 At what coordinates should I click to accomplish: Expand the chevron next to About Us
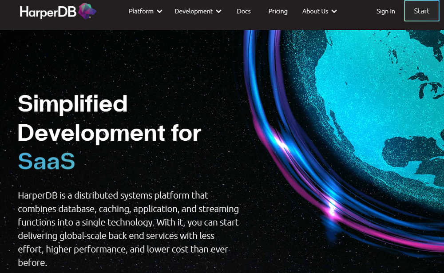tap(334, 12)
